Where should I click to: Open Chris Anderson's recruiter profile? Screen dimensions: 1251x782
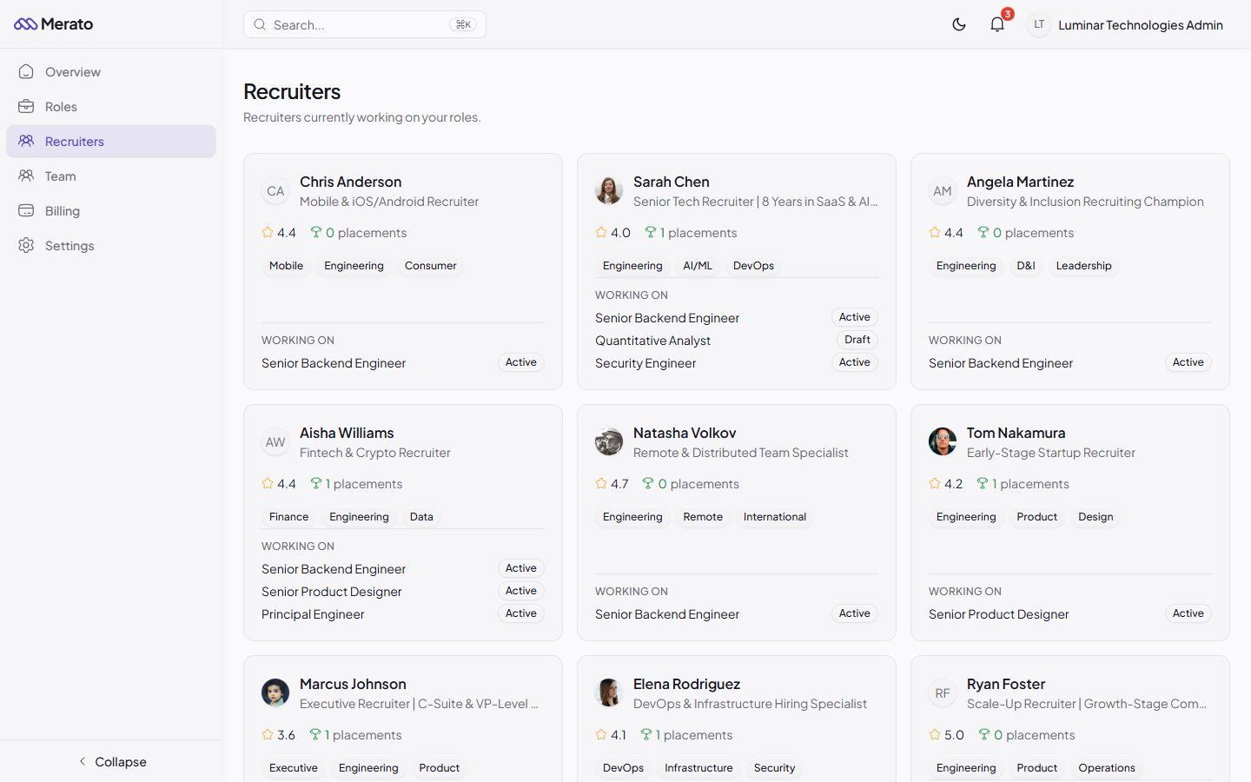click(350, 182)
